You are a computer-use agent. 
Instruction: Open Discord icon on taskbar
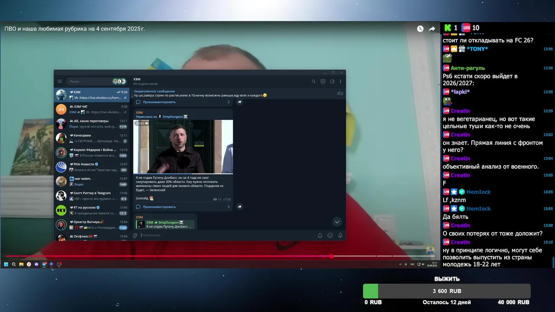[x=36, y=264]
